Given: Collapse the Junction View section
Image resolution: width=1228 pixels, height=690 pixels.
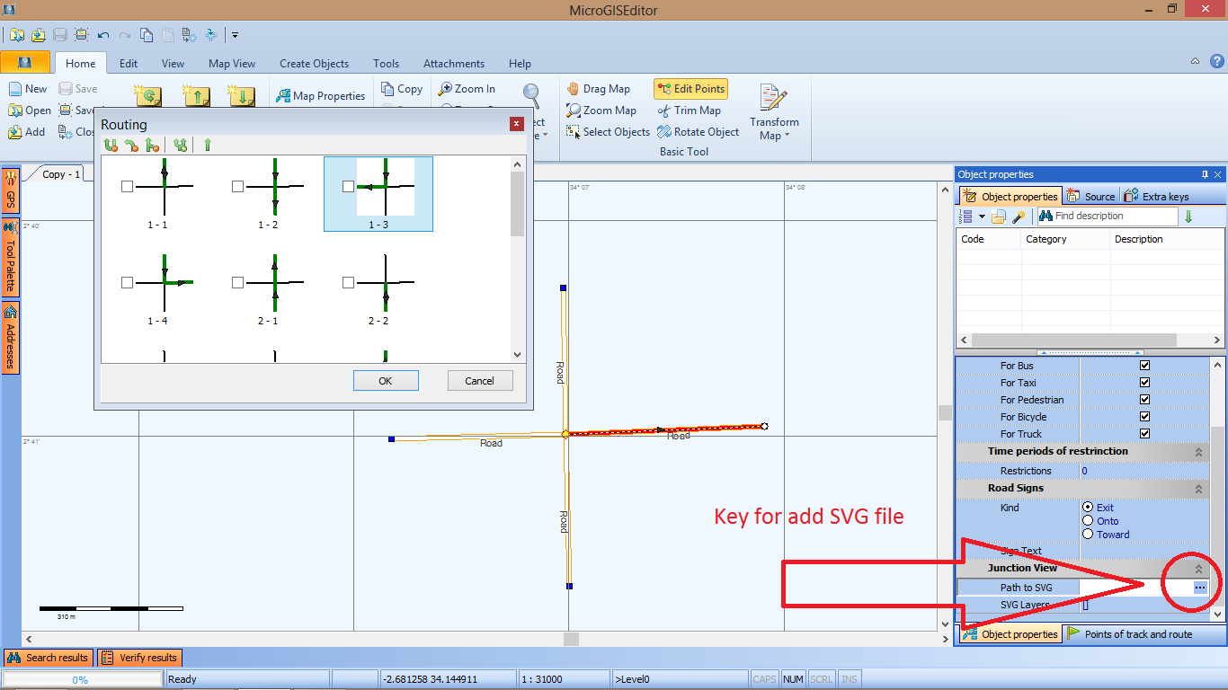Looking at the screenshot, I should pyautogui.click(x=1197, y=569).
